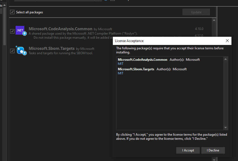Click the license list scroll-down arrow
The image size is (238, 161).
coord(225,127)
